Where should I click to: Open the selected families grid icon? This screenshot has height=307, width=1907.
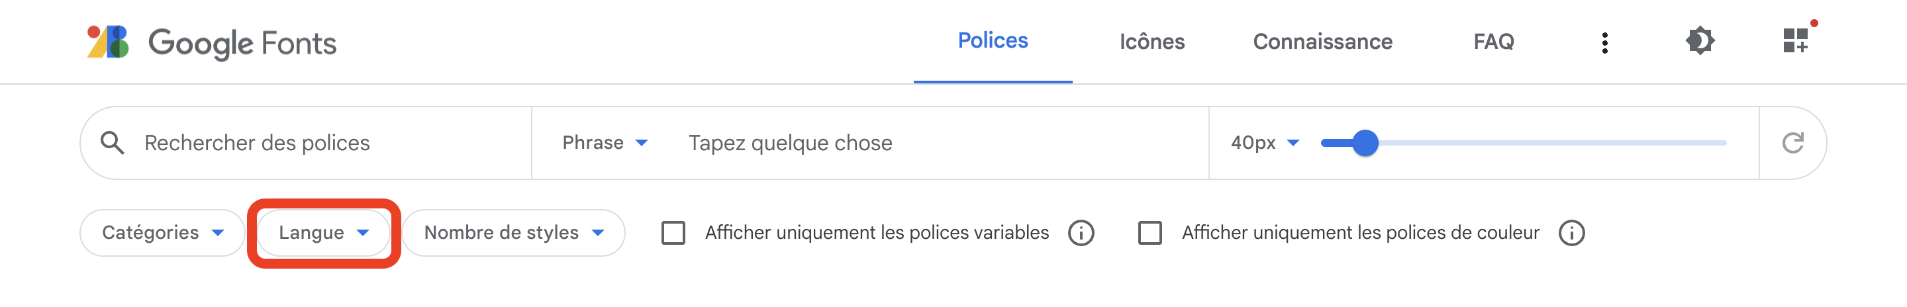pyautogui.click(x=1795, y=40)
